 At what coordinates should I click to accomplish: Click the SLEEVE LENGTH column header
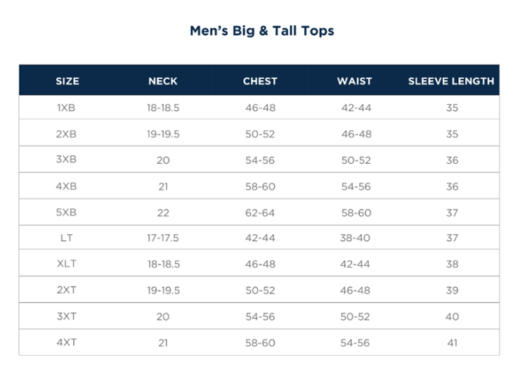point(451,81)
